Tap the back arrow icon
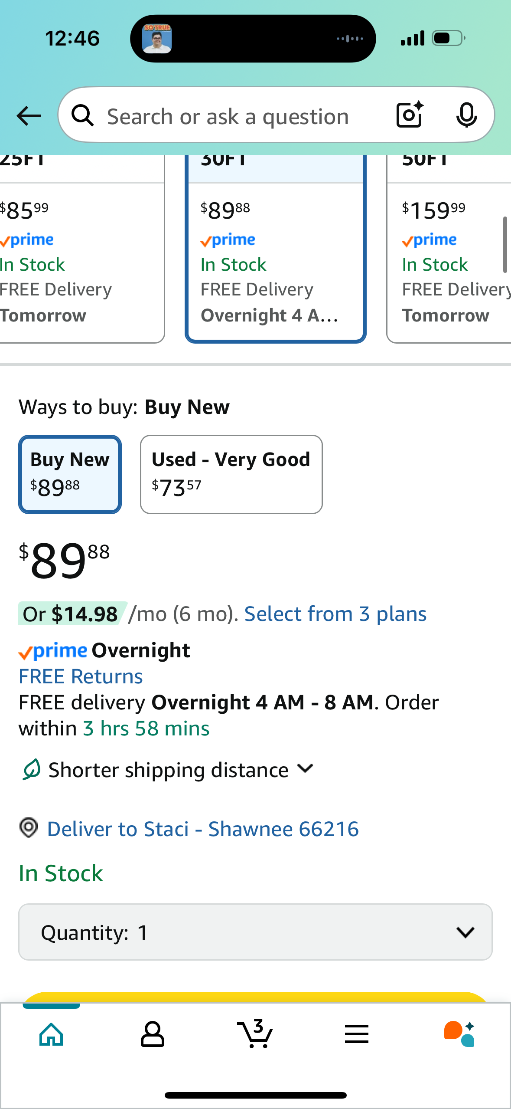511x1109 pixels. pos(29,116)
